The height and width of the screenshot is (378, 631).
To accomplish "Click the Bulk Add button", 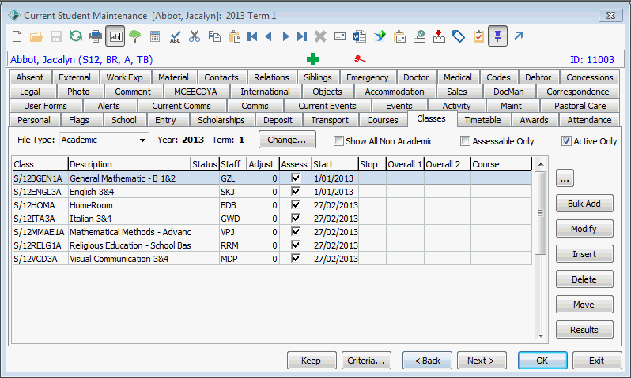I will (x=584, y=204).
